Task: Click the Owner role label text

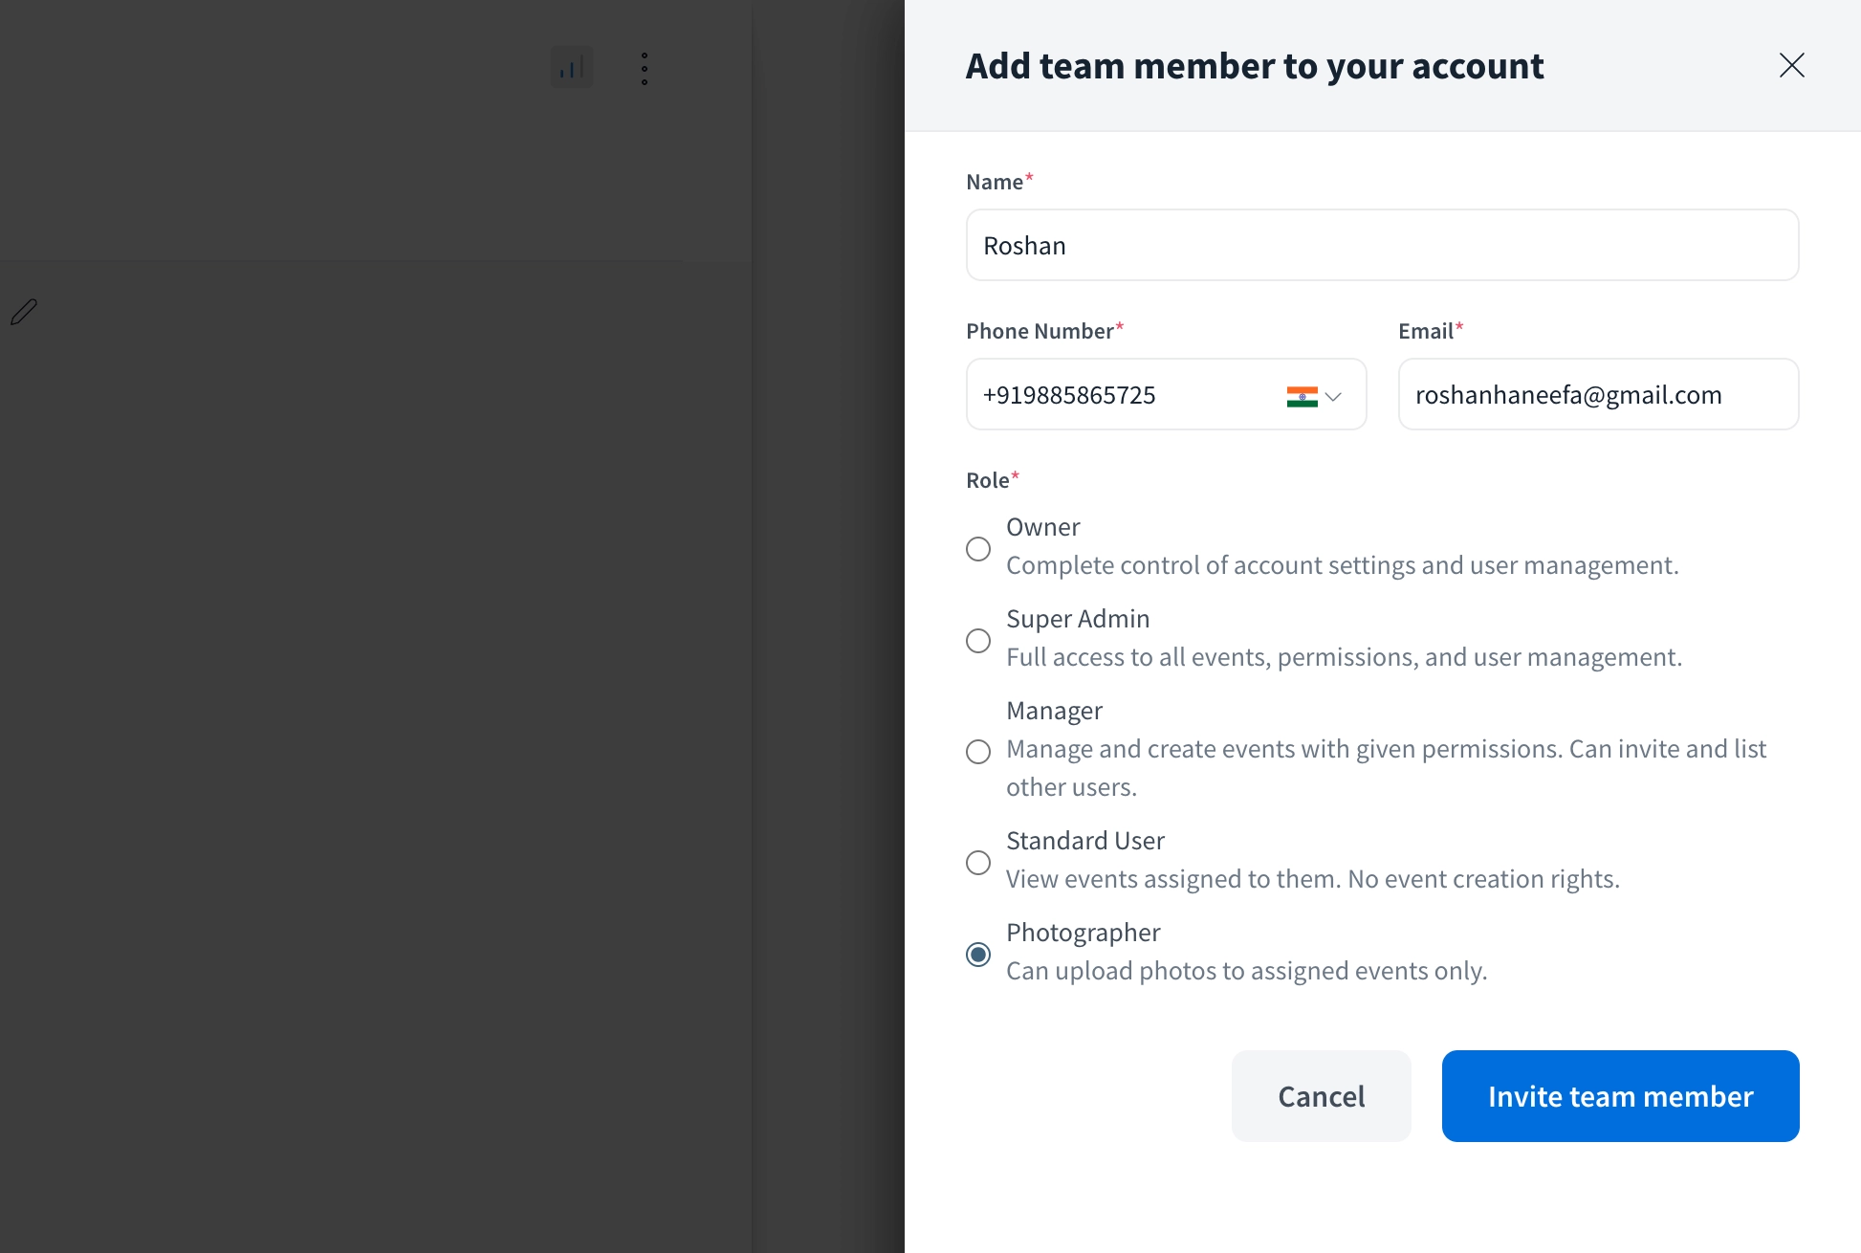Action: point(1042,527)
